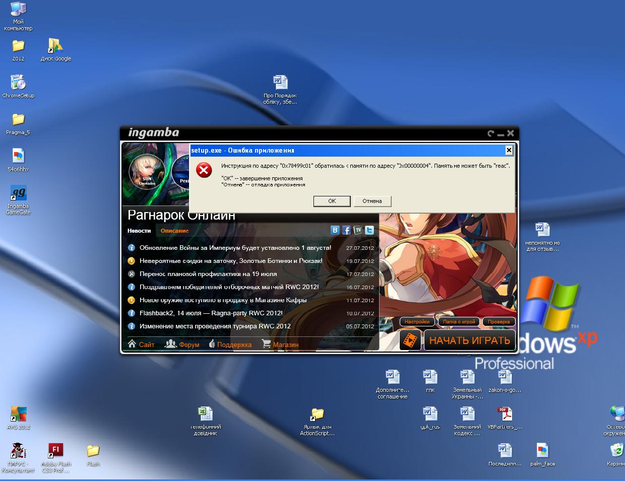Switch to the Описание tab

(174, 231)
